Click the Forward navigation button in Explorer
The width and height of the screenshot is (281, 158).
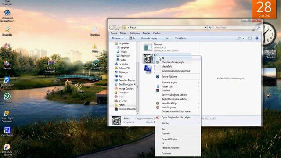pyautogui.click(x=117, y=27)
